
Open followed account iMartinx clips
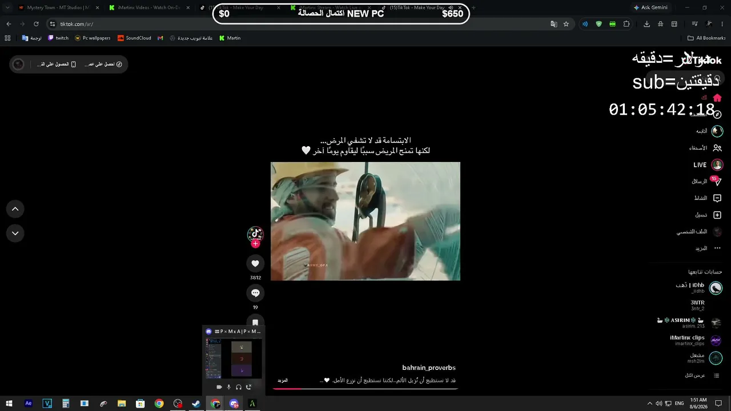tap(696, 340)
